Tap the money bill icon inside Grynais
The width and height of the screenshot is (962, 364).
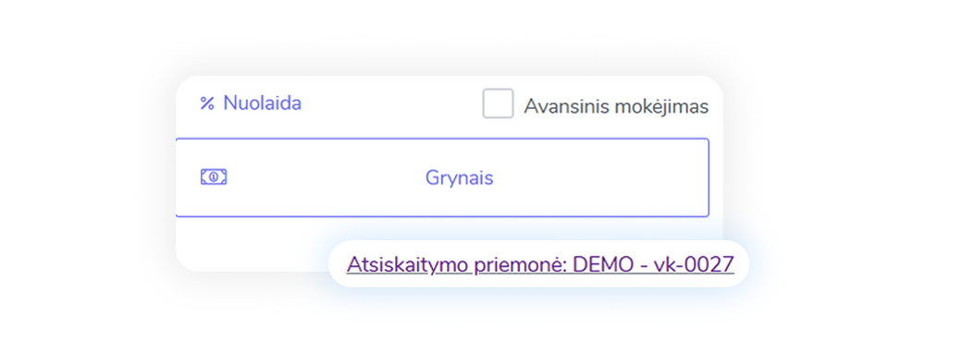214,177
